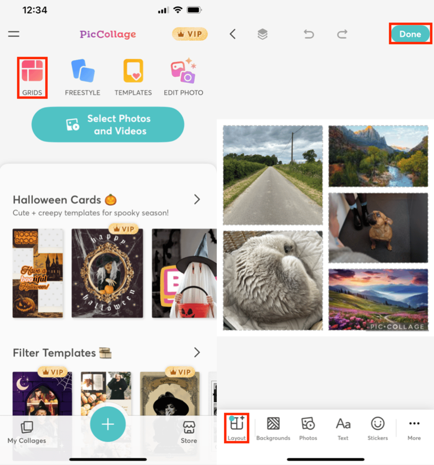Open the Text tool
Screen dimensions: 434x465
(343, 429)
